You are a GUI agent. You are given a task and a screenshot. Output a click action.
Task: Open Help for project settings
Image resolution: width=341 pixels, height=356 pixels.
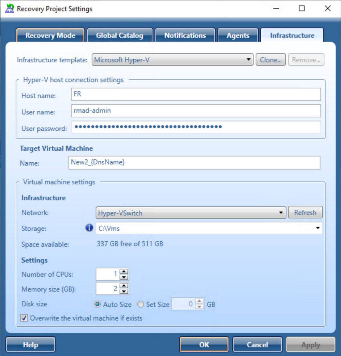pyautogui.click(x=30, y=344)
